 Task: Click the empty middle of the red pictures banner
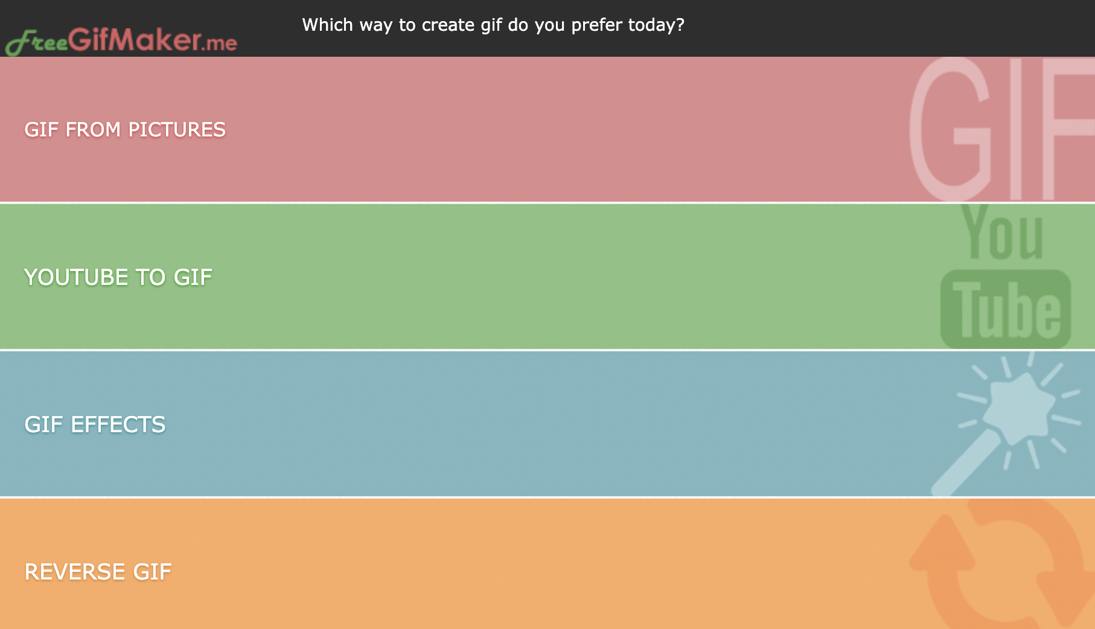tap(543, 130)
